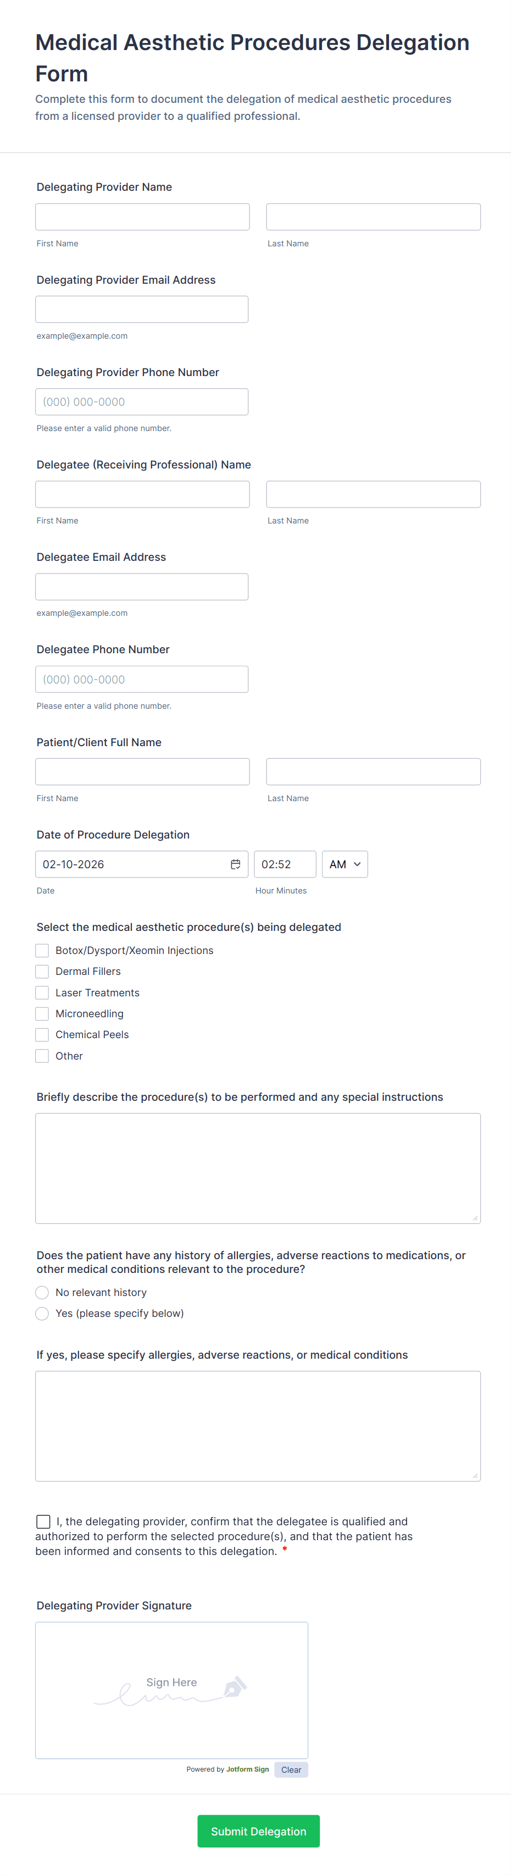Click the Patient/Client Last Name field
Image resolution: width=511 pixels, height=1875 pixels.
[373, 771]
